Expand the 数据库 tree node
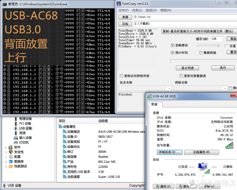237x190 pixels. (x=6, y=161)
